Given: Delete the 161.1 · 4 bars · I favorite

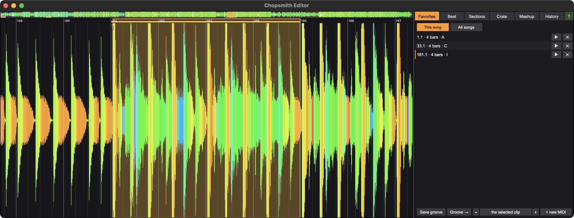Looking at the screenshot, I should [x=567, y=54].
